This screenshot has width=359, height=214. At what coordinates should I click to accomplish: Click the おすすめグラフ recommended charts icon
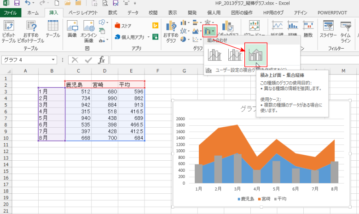tap(171, 30)
